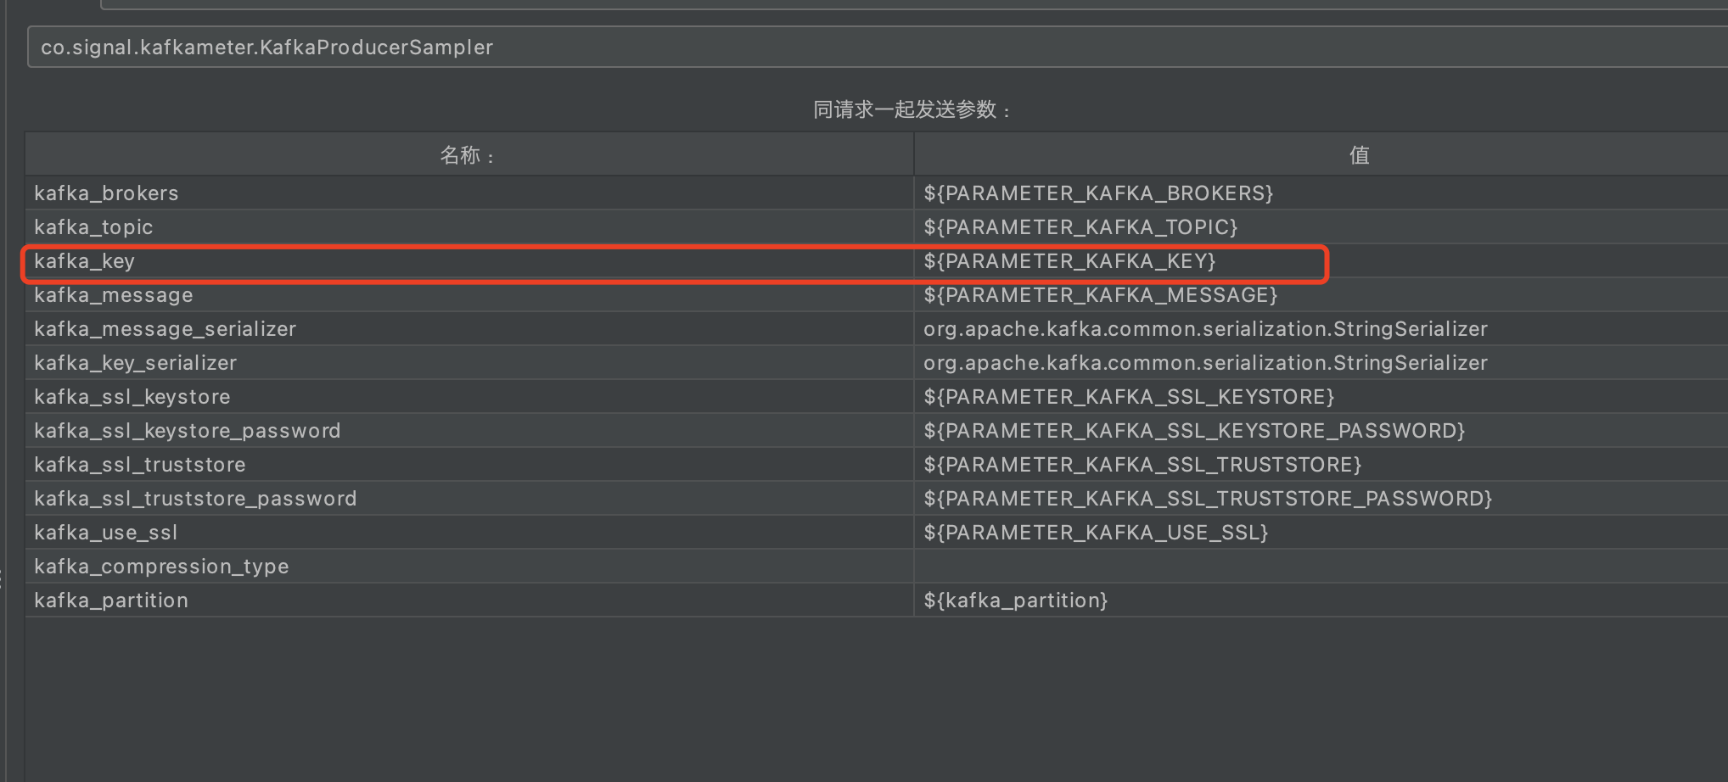This screenshot has height=782, width=1728.
Task: Select the kafka_message name cell
Action: [469, 295]
